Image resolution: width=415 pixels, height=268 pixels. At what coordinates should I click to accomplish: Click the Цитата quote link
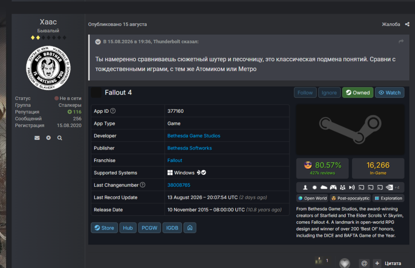point(393,263)
